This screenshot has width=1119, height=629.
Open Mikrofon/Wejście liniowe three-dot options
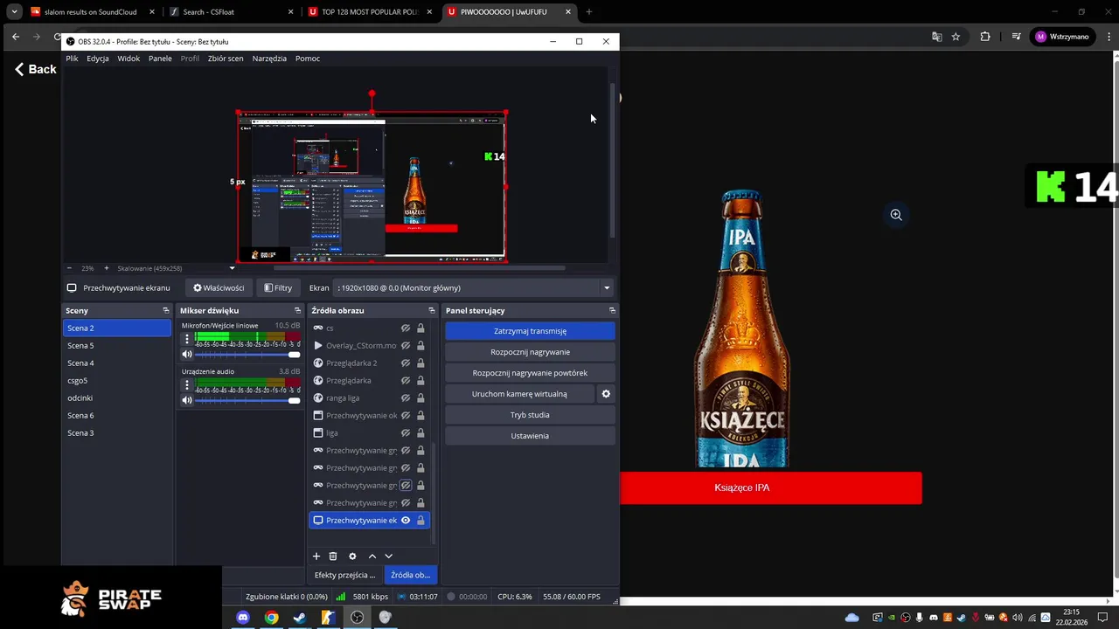186,339
